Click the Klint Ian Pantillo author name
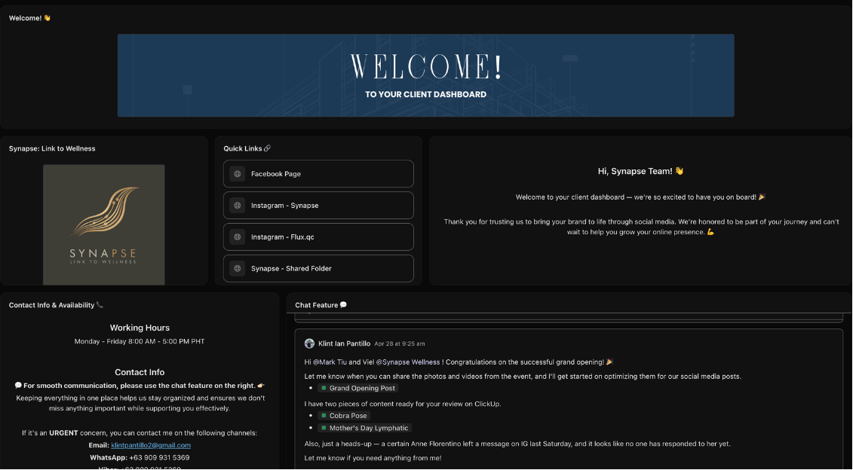Screen dimensions: 853x470 [345, 343]
